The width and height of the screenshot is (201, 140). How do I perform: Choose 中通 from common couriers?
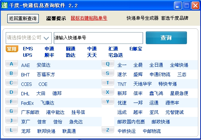(x=92, y=49)
